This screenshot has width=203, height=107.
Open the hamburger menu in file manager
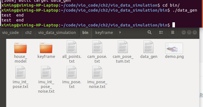click(173, 33)
